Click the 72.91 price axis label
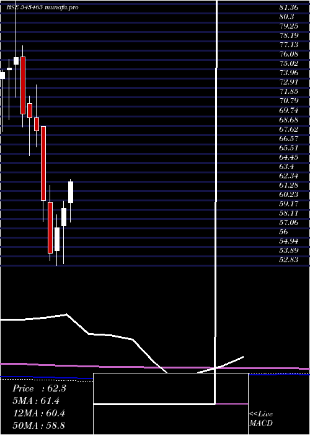The height and width of the screenshot is (435, 310). coord(288,83)
